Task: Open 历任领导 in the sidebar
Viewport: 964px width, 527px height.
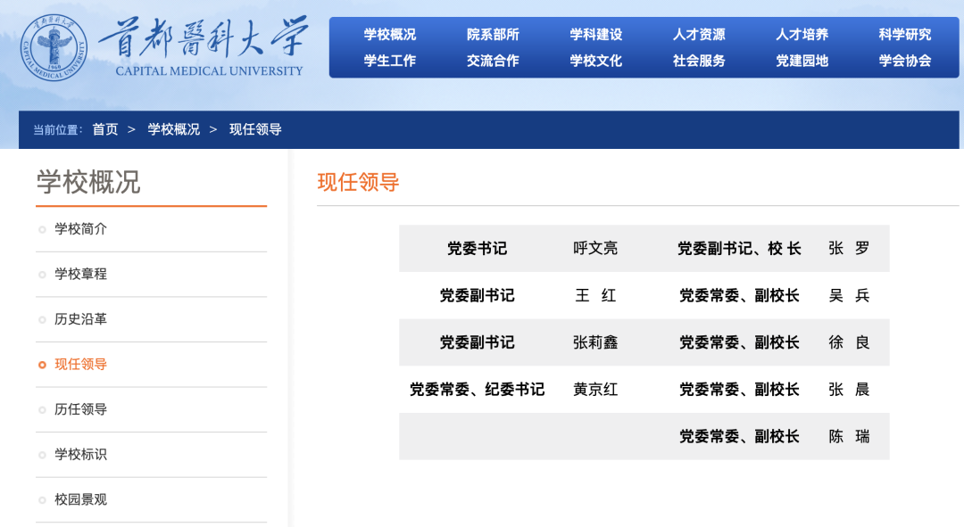Action: pos(80,409)
